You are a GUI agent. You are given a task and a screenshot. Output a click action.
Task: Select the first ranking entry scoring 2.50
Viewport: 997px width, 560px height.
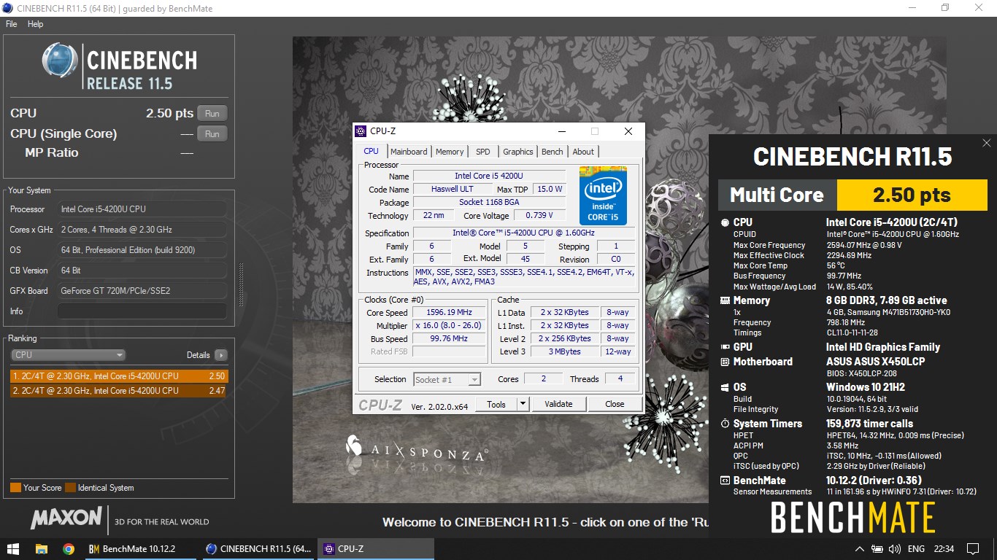[x=119, y=376]
